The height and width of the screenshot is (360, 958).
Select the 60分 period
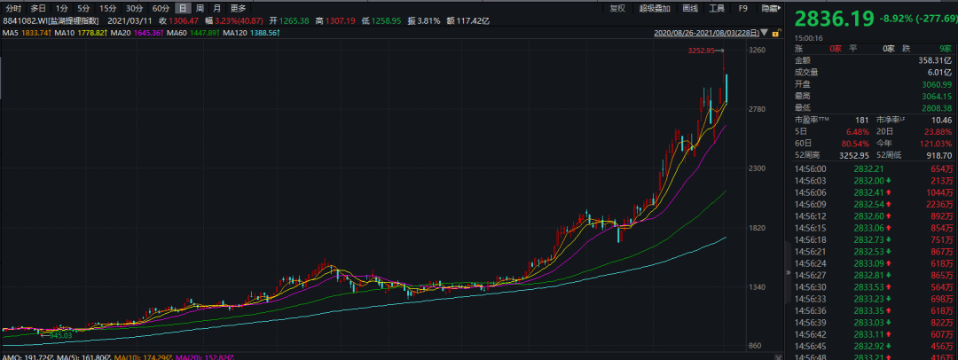coord(161,8)
